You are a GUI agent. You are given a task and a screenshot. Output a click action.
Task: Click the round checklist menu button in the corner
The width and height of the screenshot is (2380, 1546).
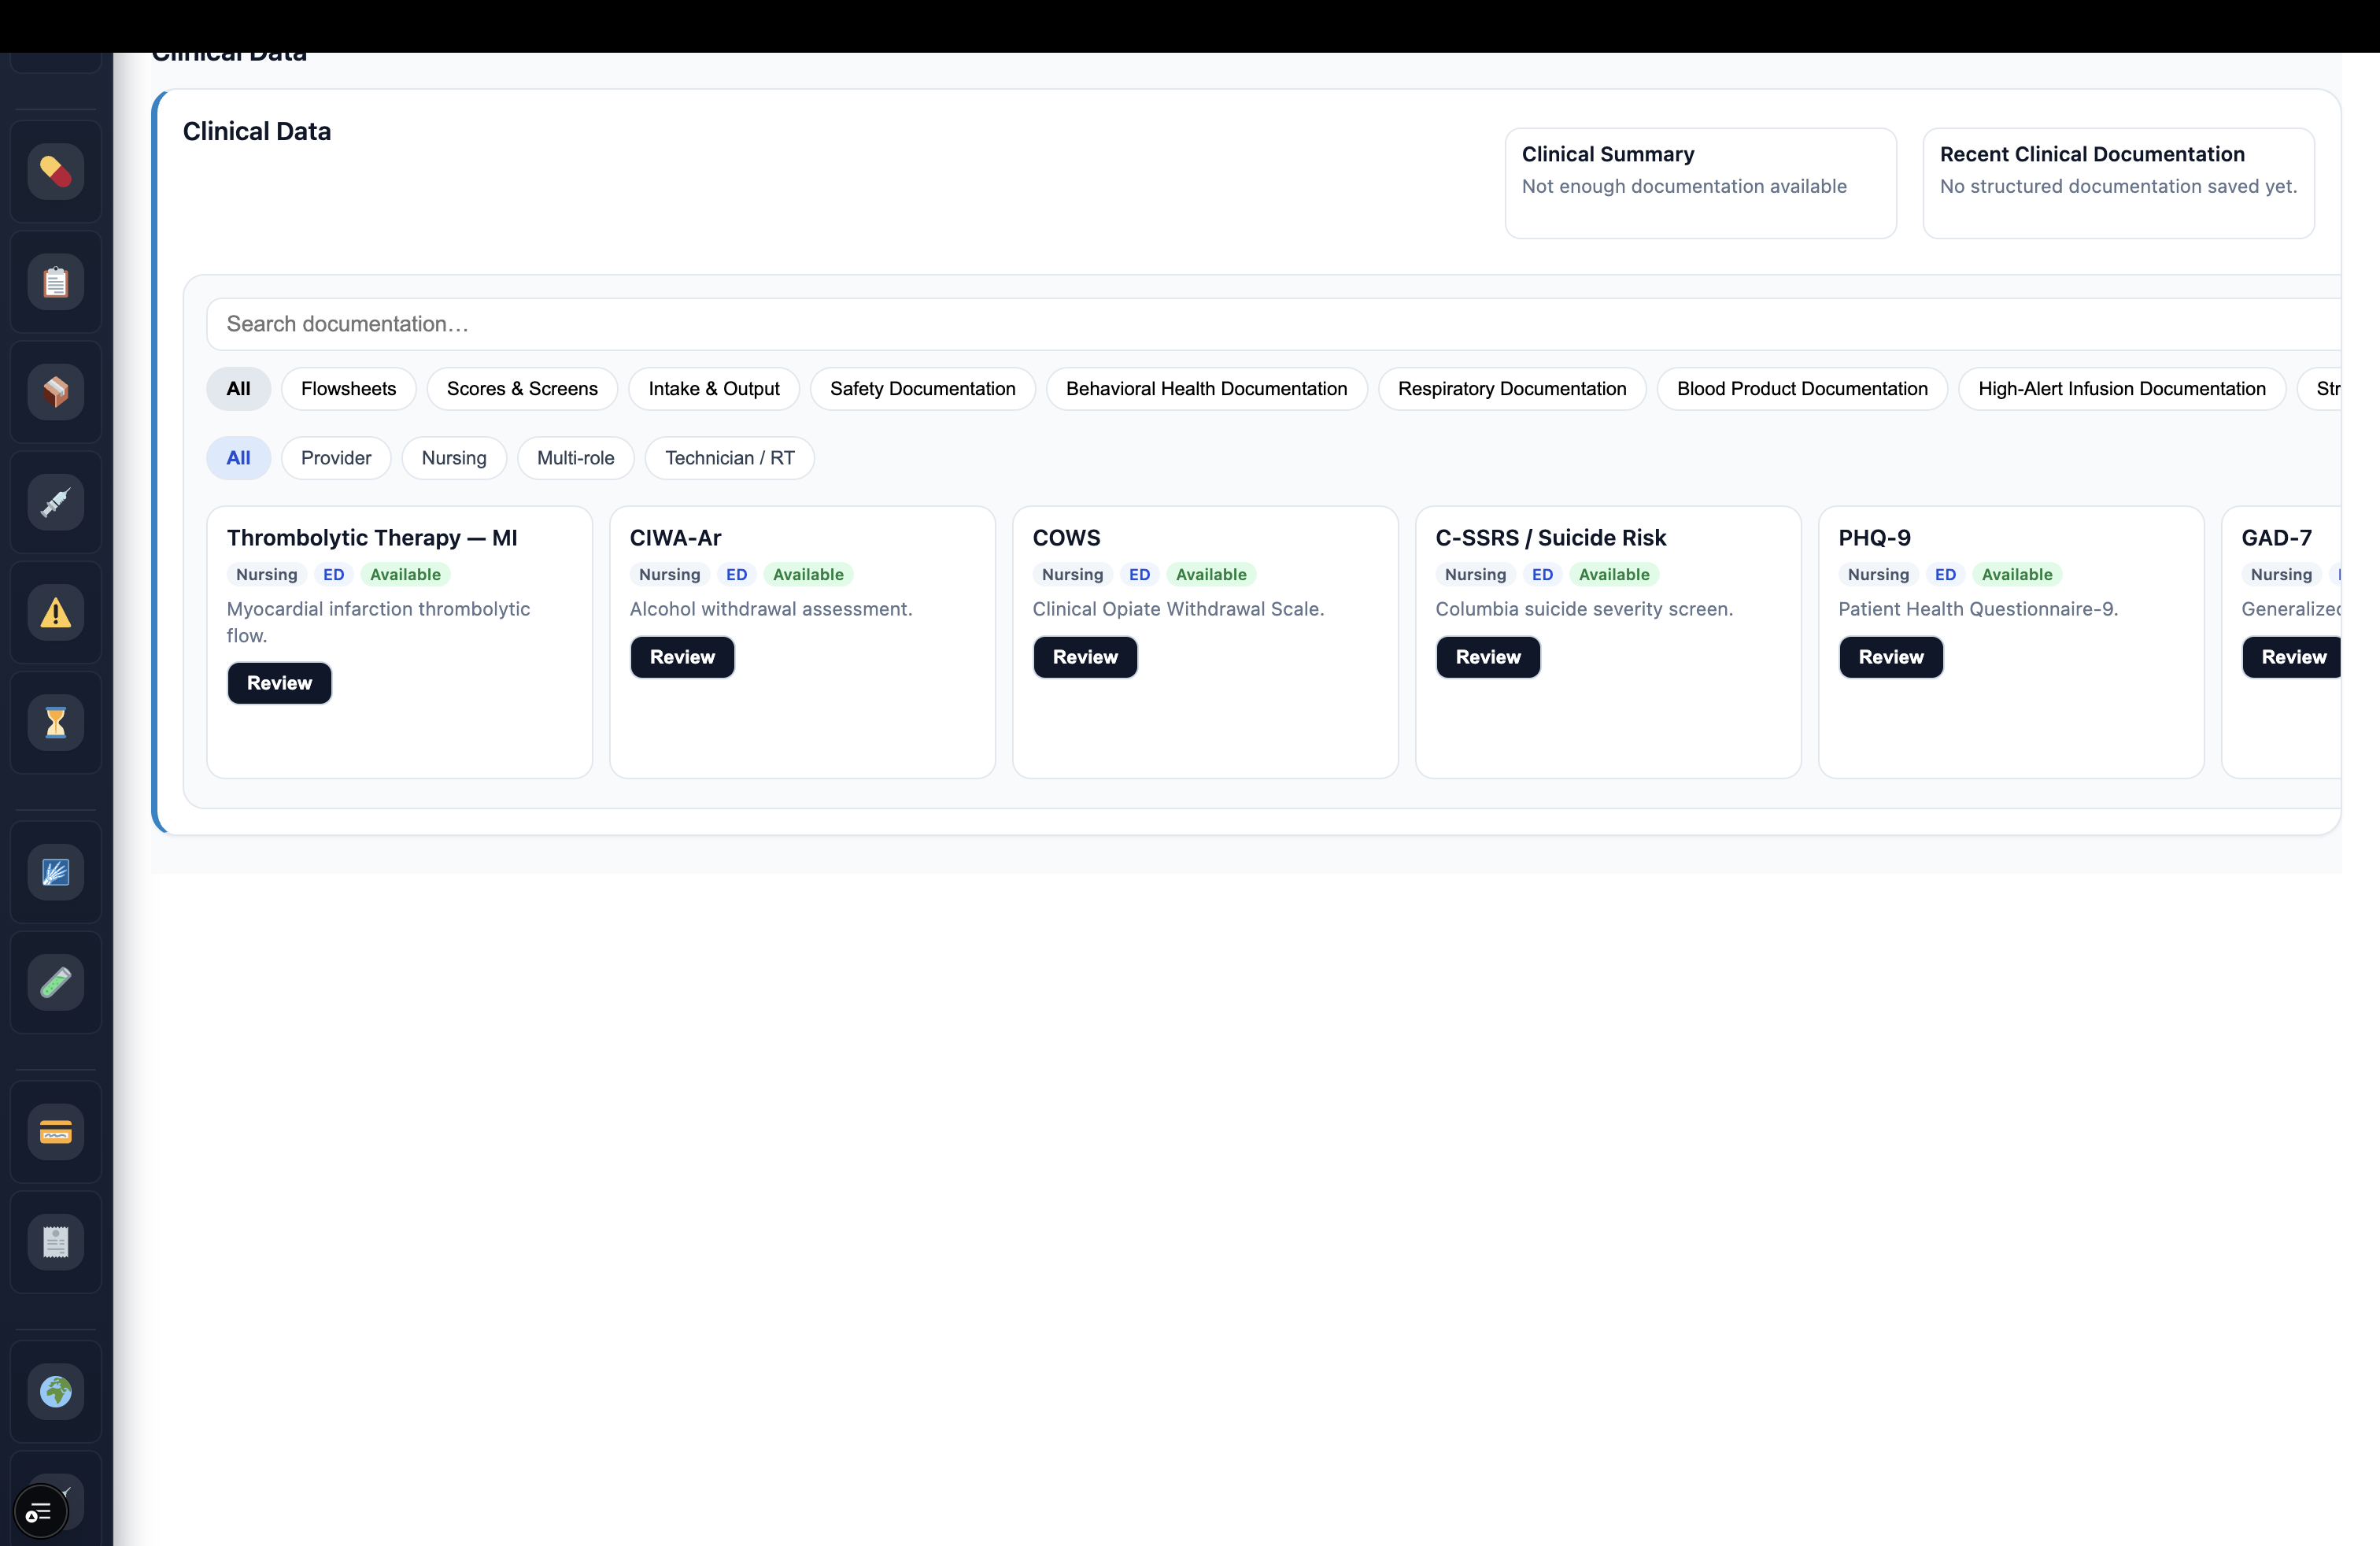click(40, 1512)
